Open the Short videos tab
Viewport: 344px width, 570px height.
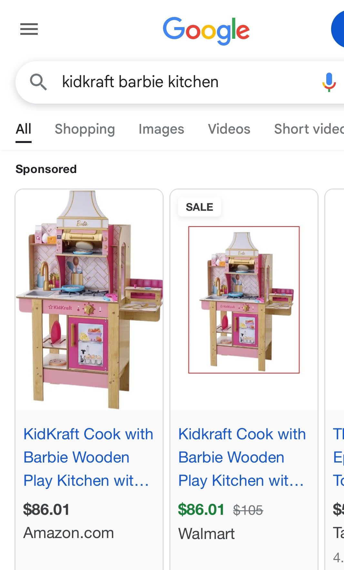(309, 129)
